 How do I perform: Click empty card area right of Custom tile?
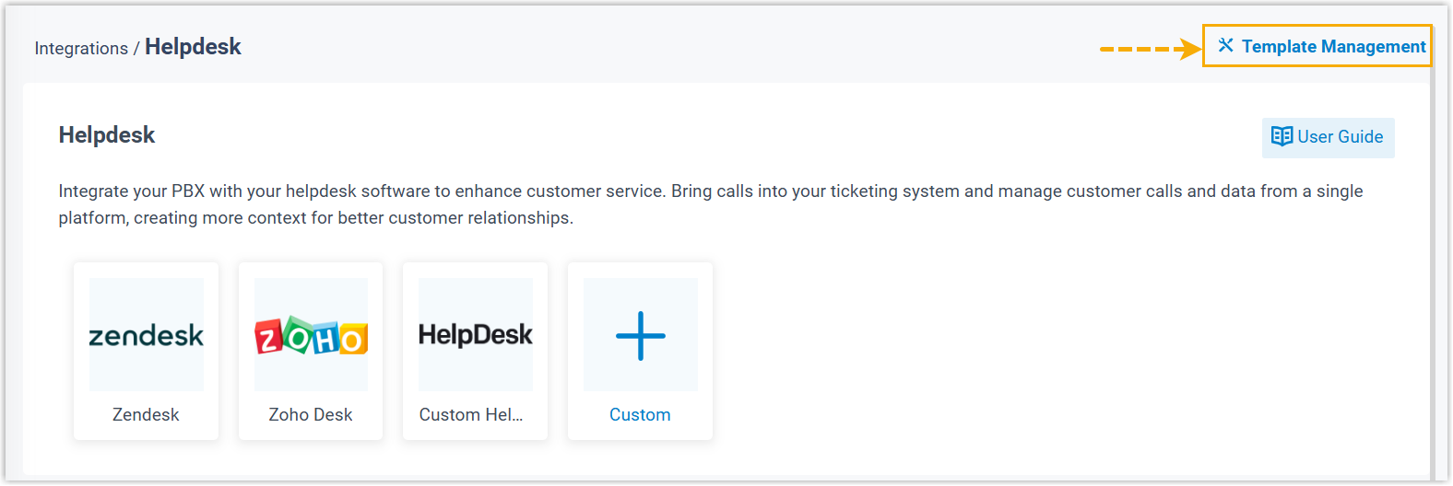point(1014,350)
